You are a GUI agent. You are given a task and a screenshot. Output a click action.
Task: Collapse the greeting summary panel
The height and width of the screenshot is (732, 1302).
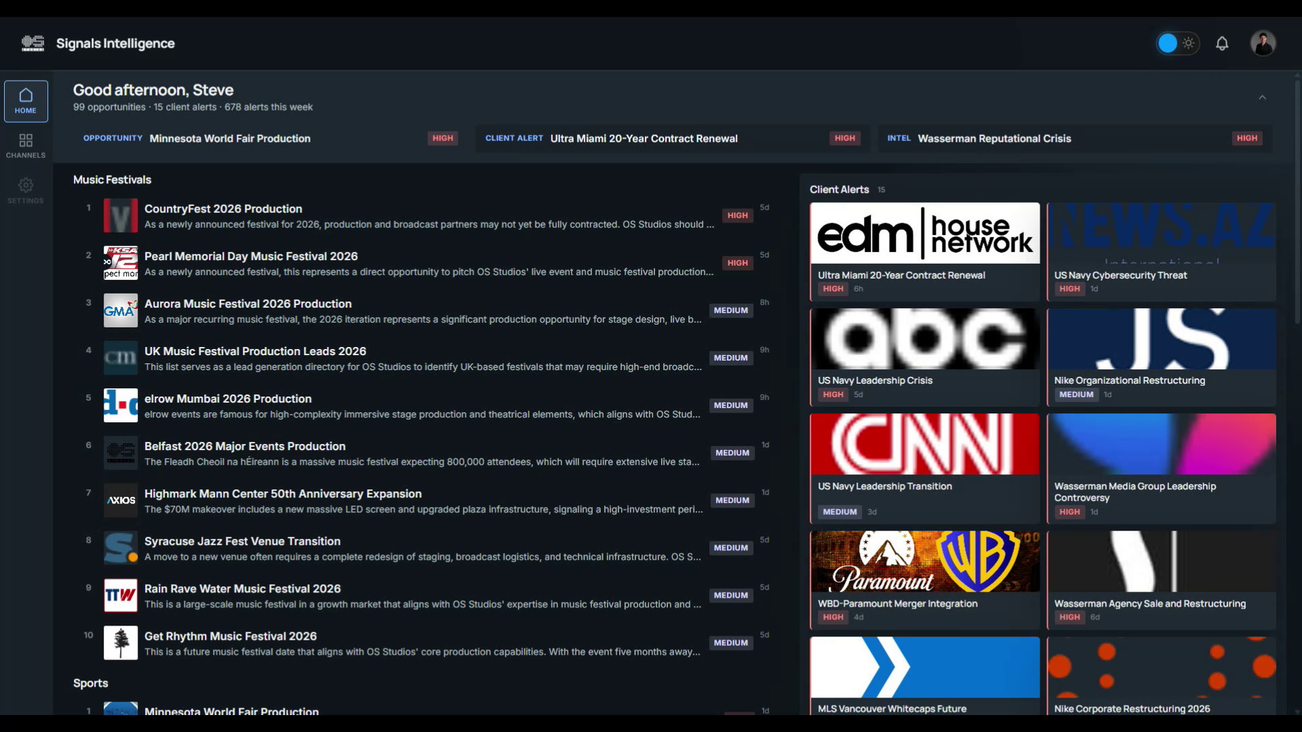(x=1262, y=98)
